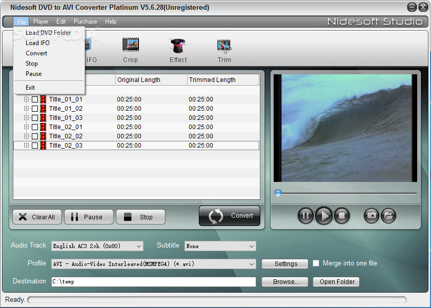Open the Help menu
Image resolution: width=431 pixels, height=308 pixels.
point(111,22)
